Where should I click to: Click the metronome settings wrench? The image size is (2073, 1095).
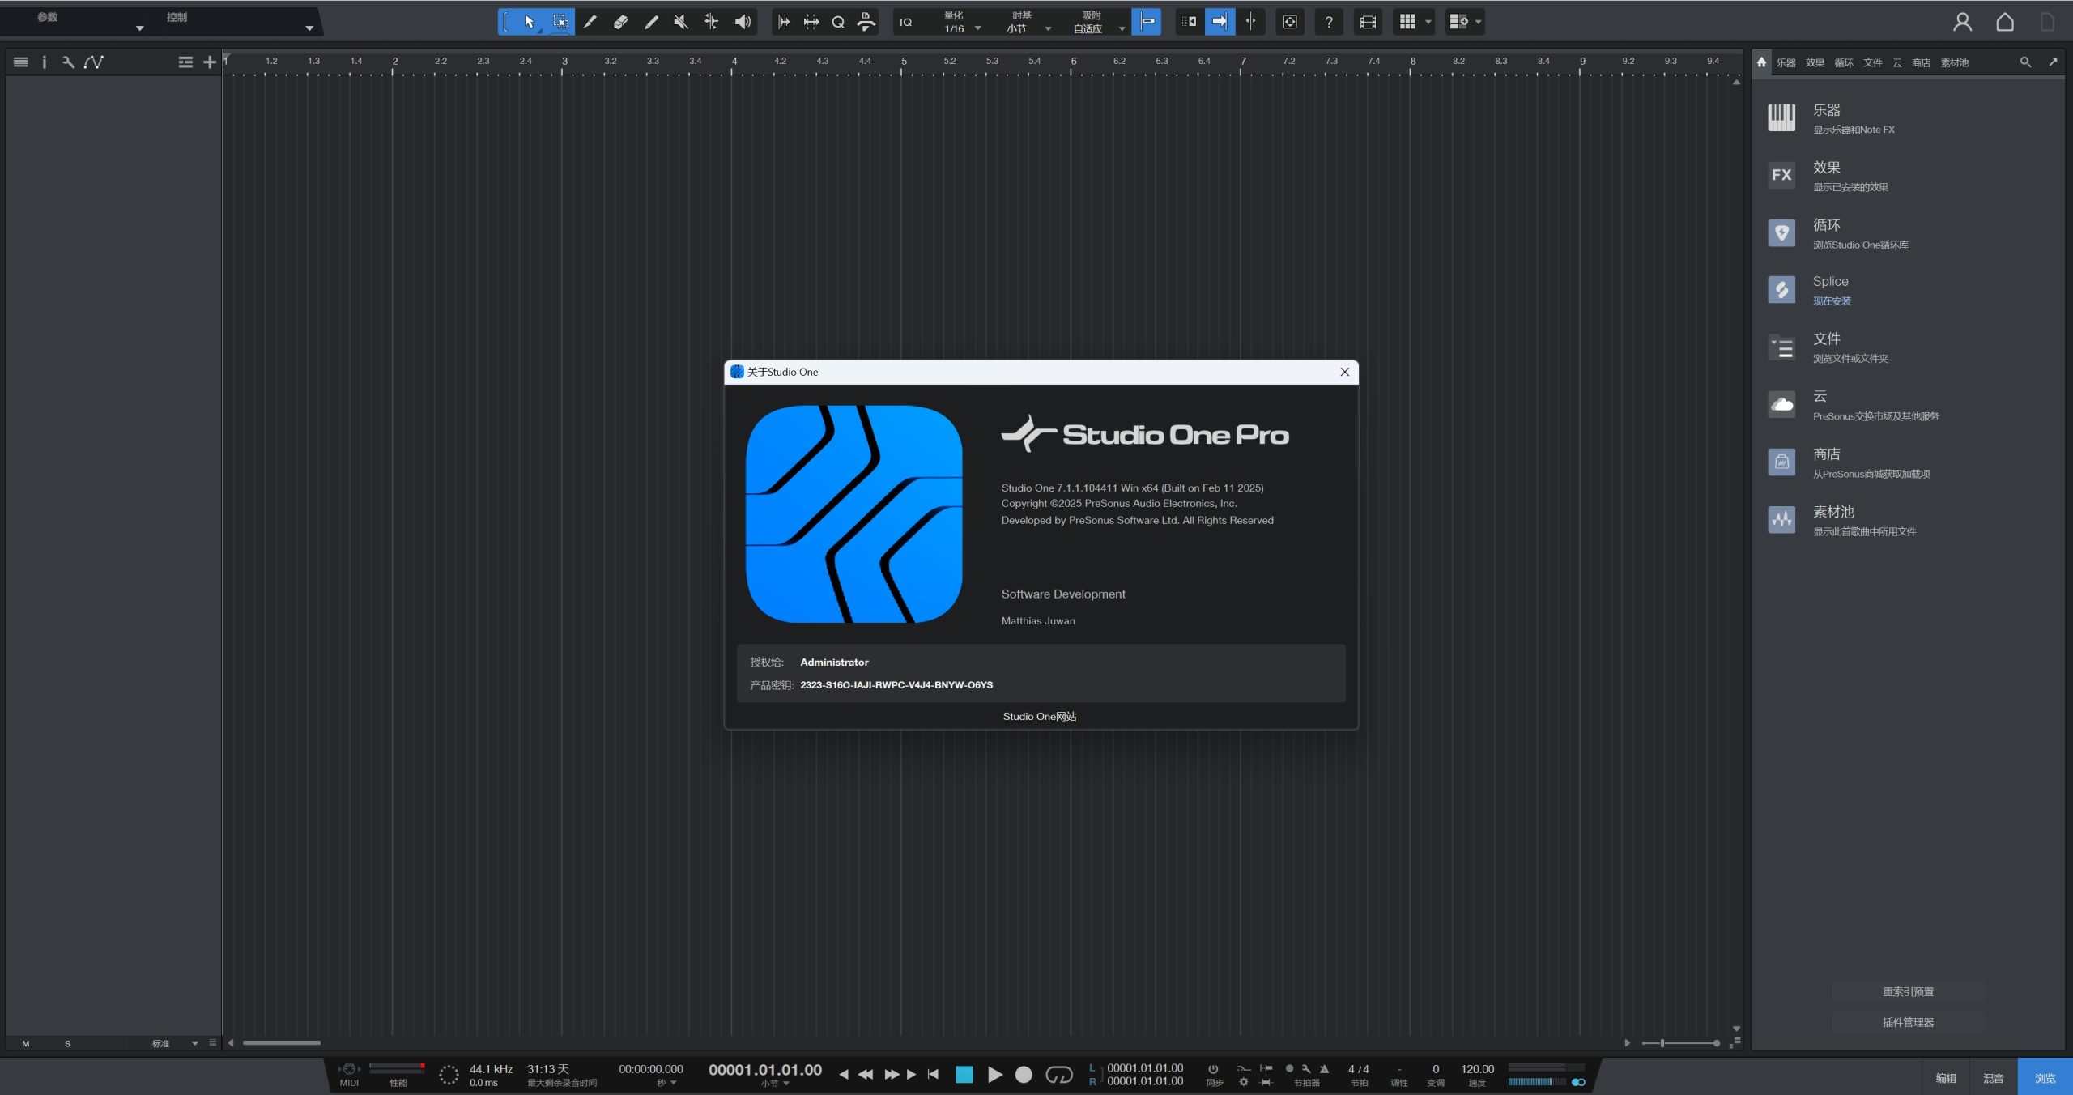click(1306, 1068)
